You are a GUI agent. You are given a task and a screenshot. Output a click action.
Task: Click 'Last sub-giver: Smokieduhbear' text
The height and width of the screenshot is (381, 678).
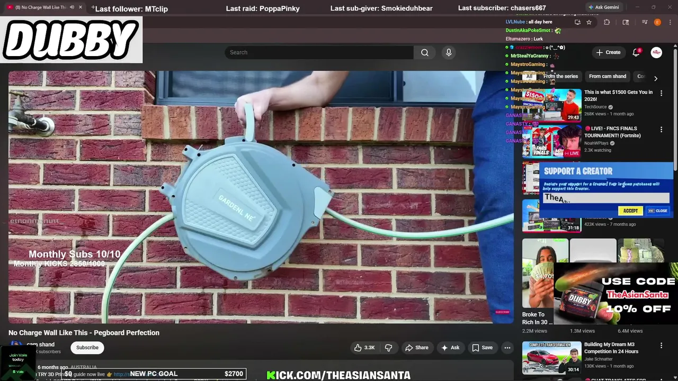[381, 8]
